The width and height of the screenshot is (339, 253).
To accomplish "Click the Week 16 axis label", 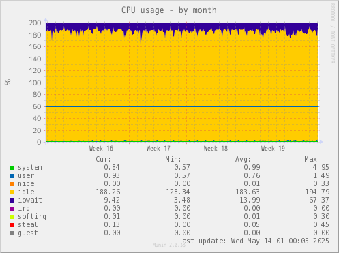I will [101, 149].
